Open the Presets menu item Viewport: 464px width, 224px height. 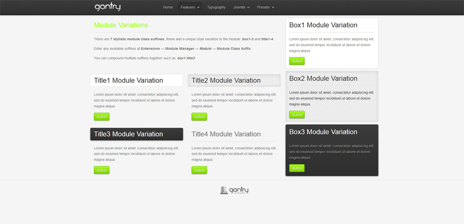[266, 7]
